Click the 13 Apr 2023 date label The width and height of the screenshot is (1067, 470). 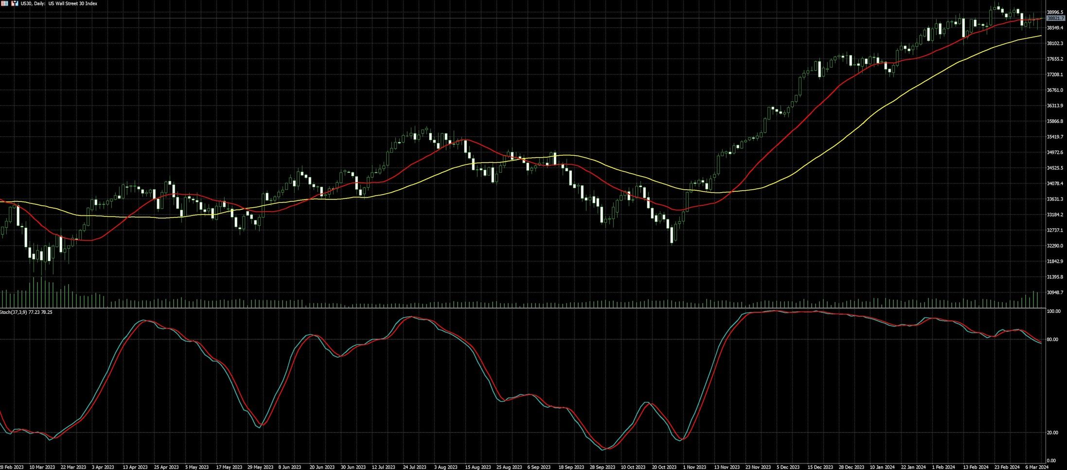[x=135, y=467]
